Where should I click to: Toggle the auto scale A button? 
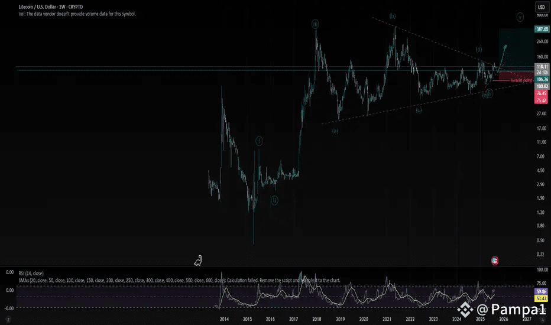pos(543,319)
